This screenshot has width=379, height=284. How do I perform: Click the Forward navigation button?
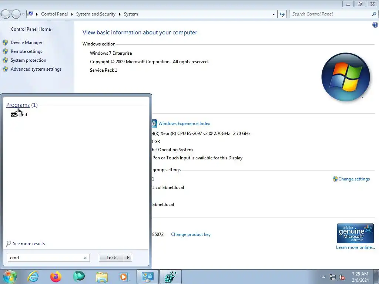(16, 14)
